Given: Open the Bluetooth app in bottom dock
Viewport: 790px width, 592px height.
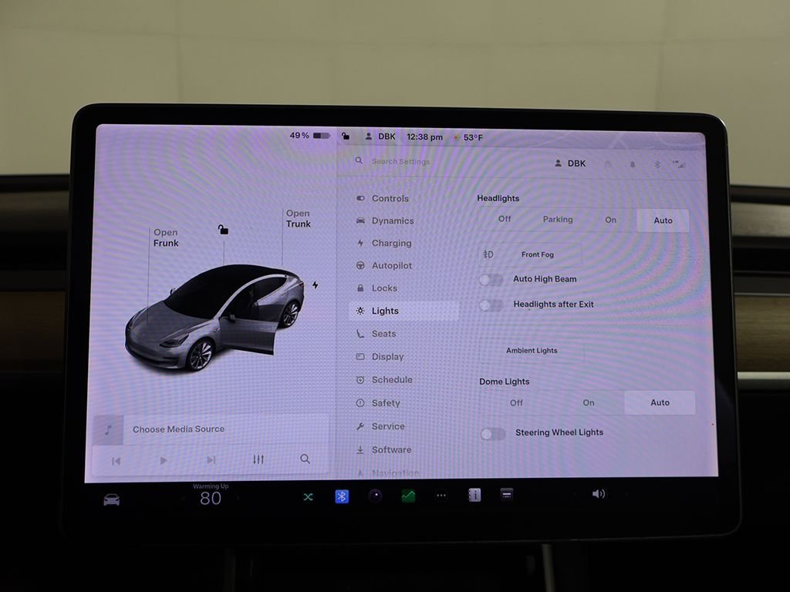Looking at the screenshot, I should [x=342, y=496].
